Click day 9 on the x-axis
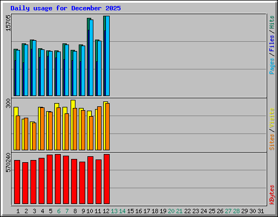 click(83, 211)
